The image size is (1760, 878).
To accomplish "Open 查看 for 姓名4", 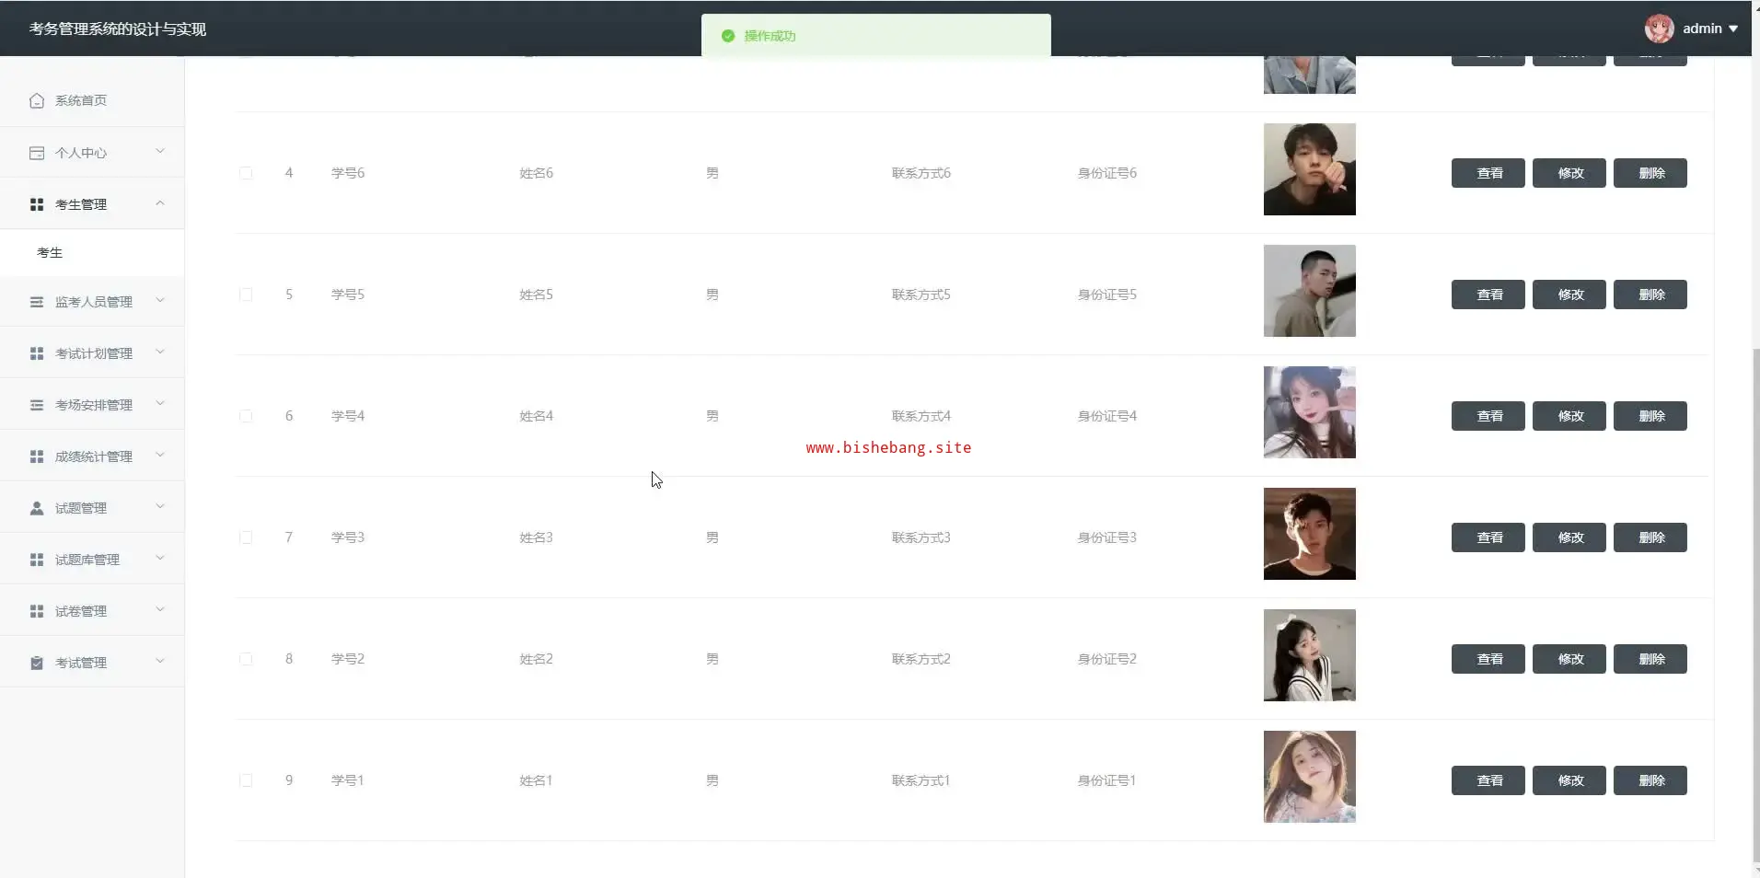I will [x=1488, y=416].
